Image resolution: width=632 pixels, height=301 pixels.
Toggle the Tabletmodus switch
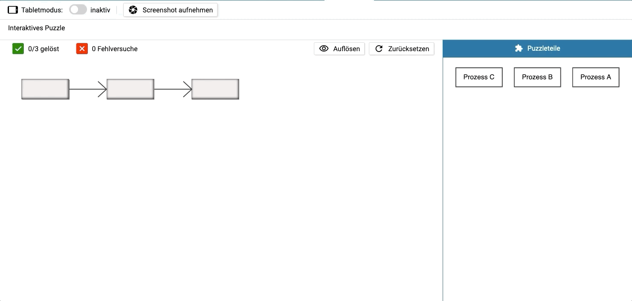point(78,10)
